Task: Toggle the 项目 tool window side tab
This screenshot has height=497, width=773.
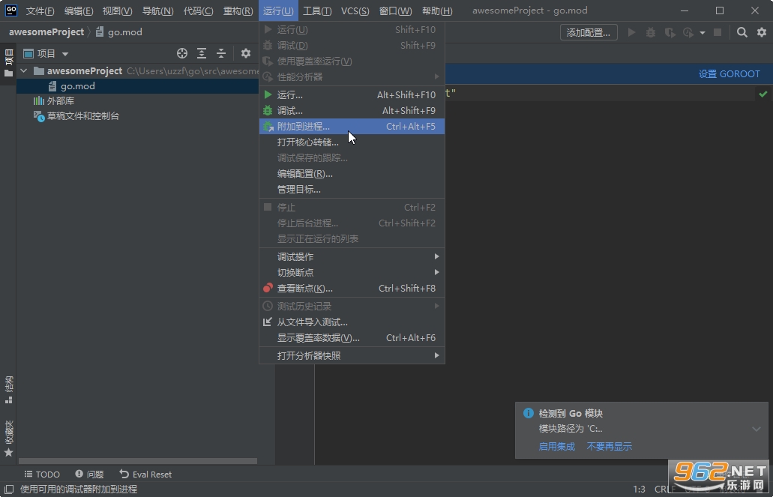Action: [8, 63]
